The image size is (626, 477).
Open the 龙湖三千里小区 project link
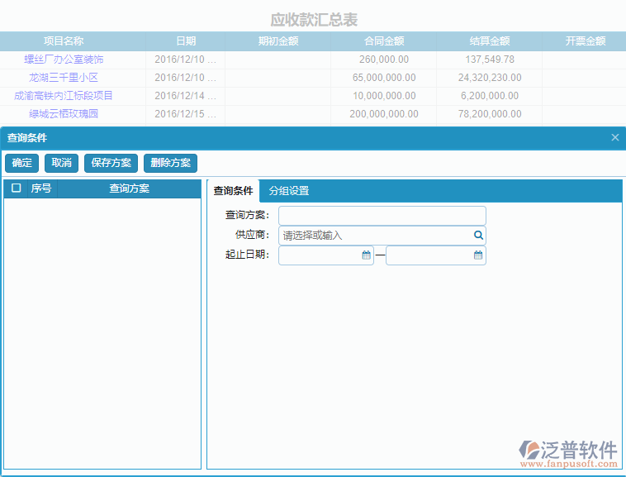coord(64,78)
